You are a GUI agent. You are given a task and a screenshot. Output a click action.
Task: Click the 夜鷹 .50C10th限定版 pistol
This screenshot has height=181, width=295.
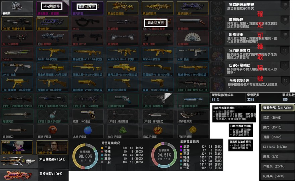click(158, 85)
